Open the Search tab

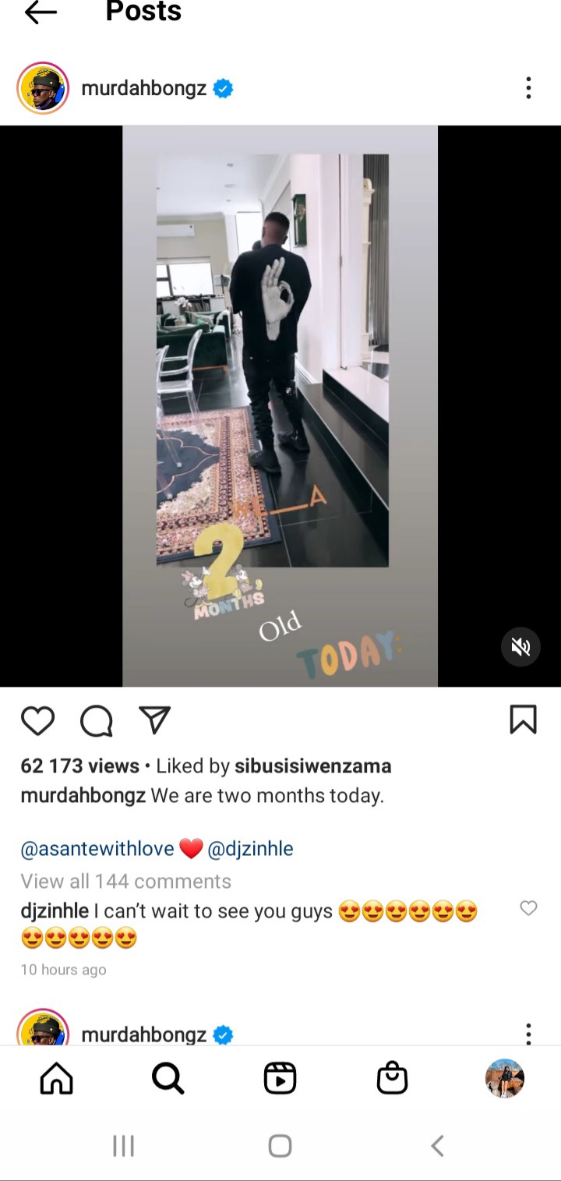point(168,1079)
